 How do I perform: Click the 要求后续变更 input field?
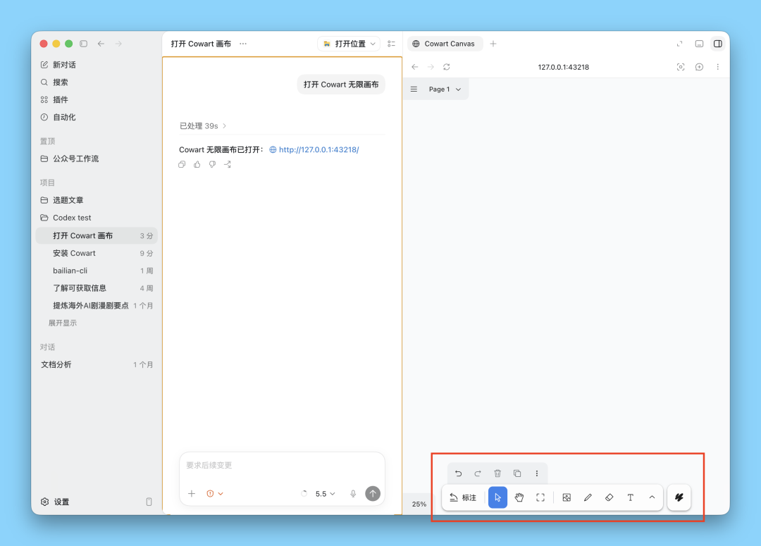click(282, 466)
